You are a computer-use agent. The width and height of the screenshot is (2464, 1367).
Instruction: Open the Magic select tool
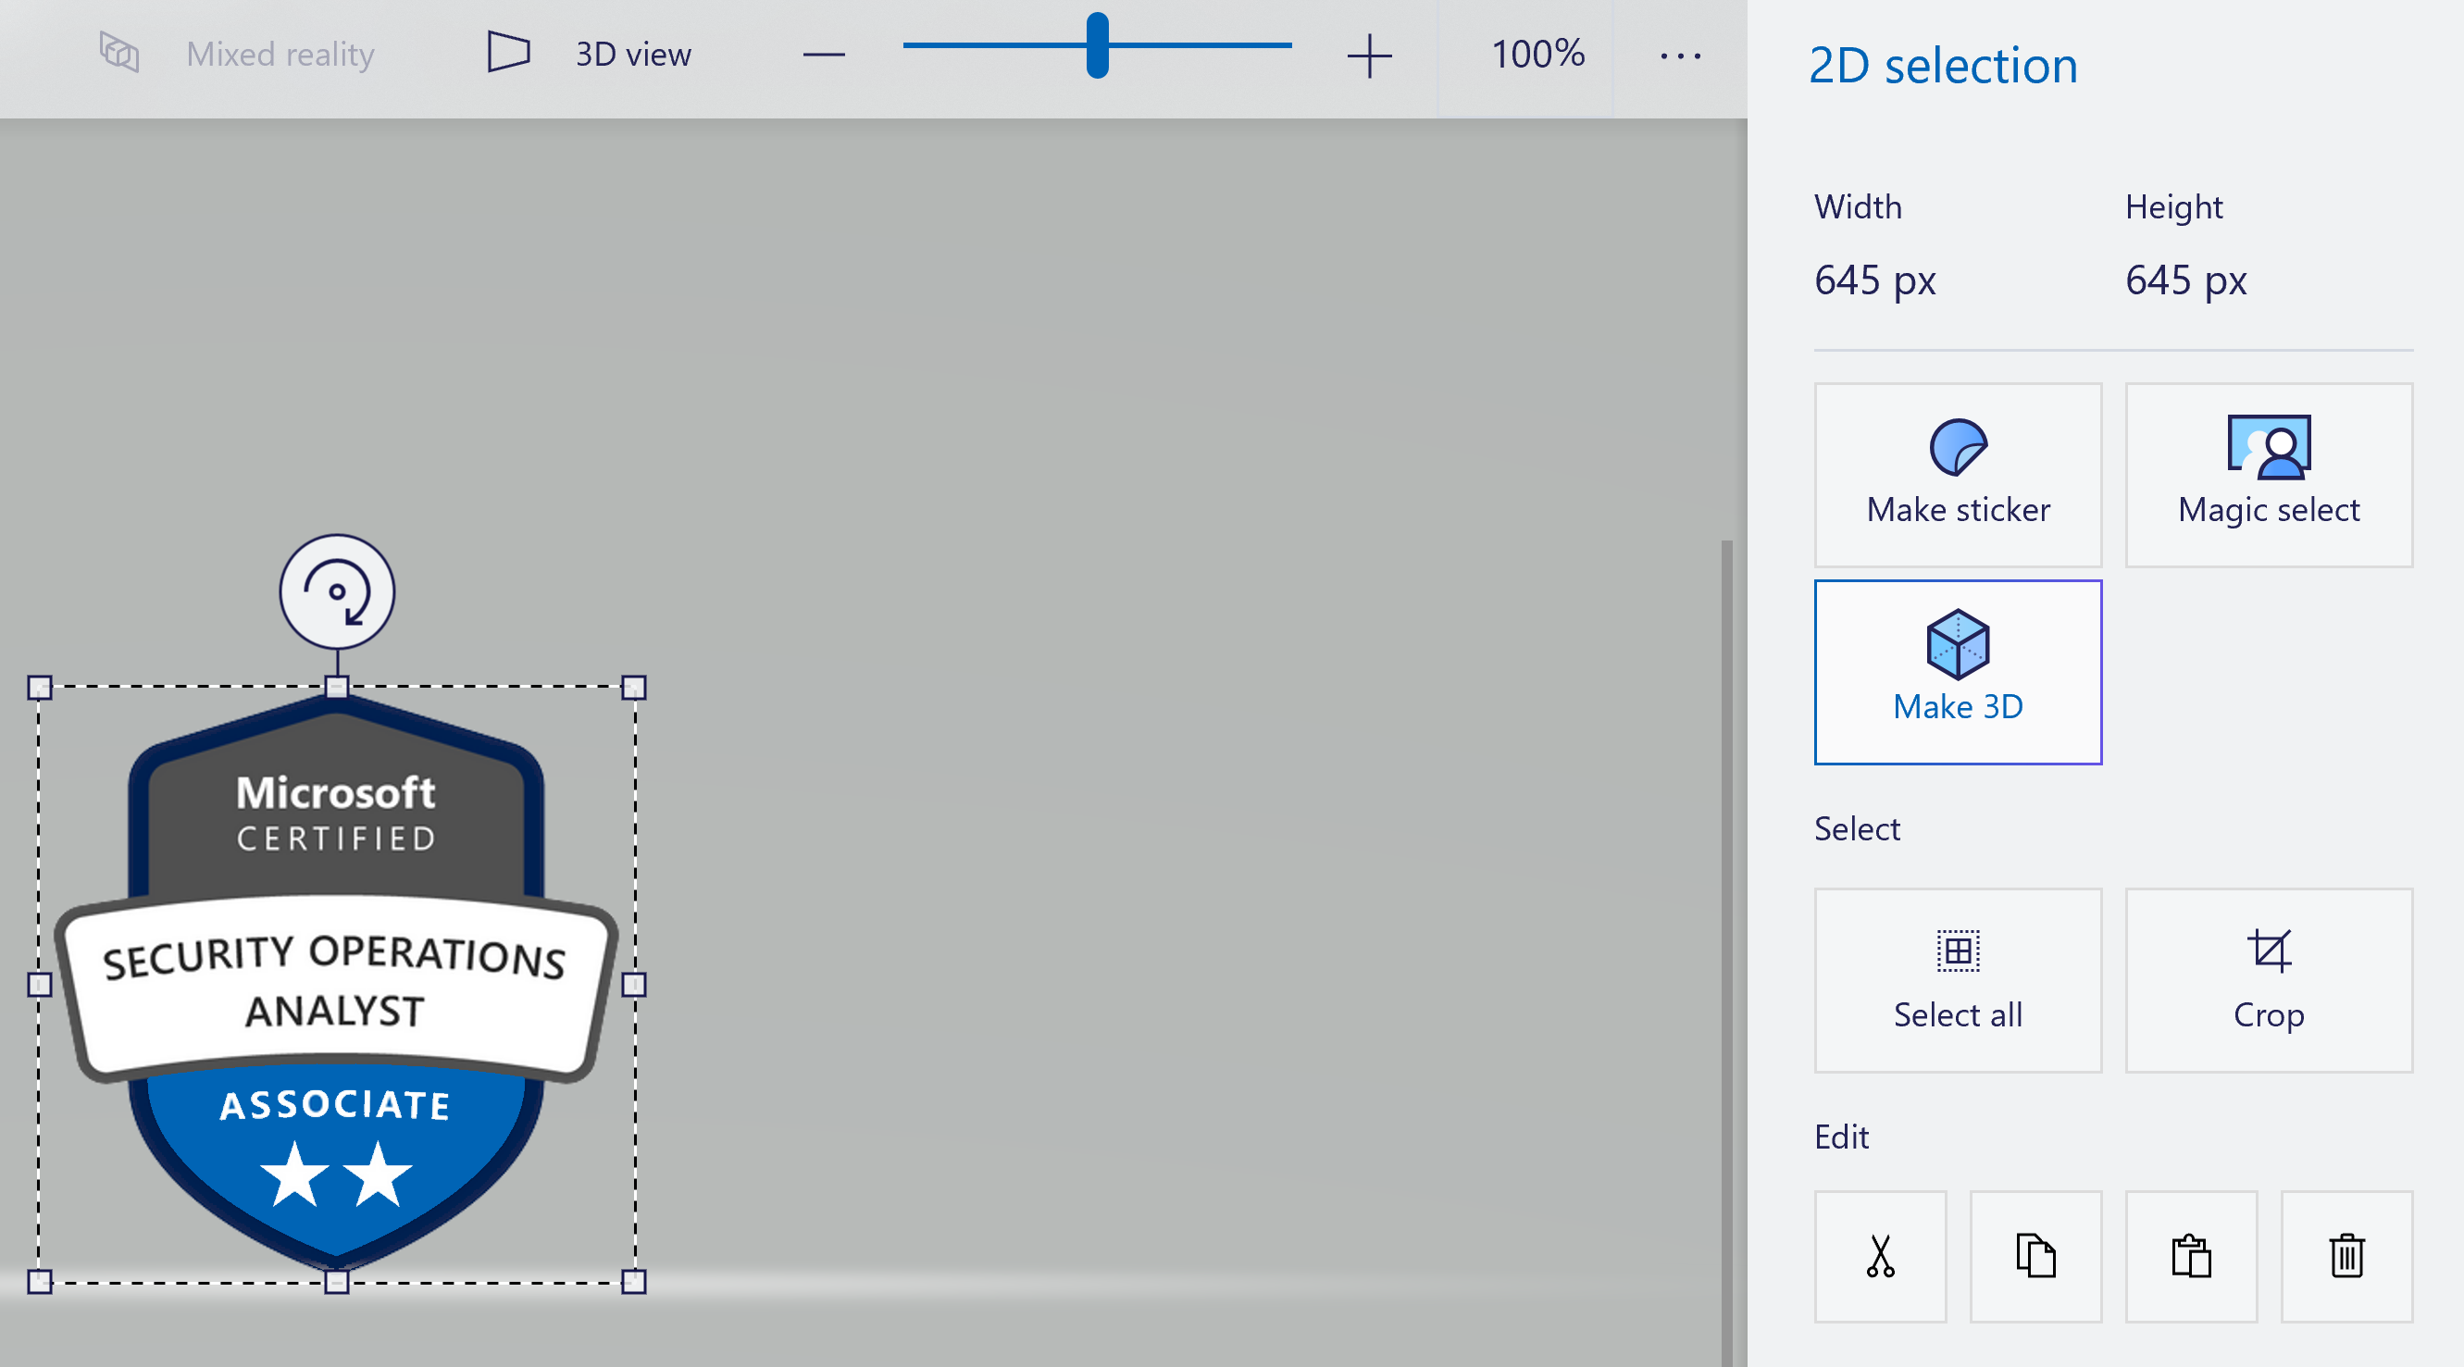tap(2268, 475)
